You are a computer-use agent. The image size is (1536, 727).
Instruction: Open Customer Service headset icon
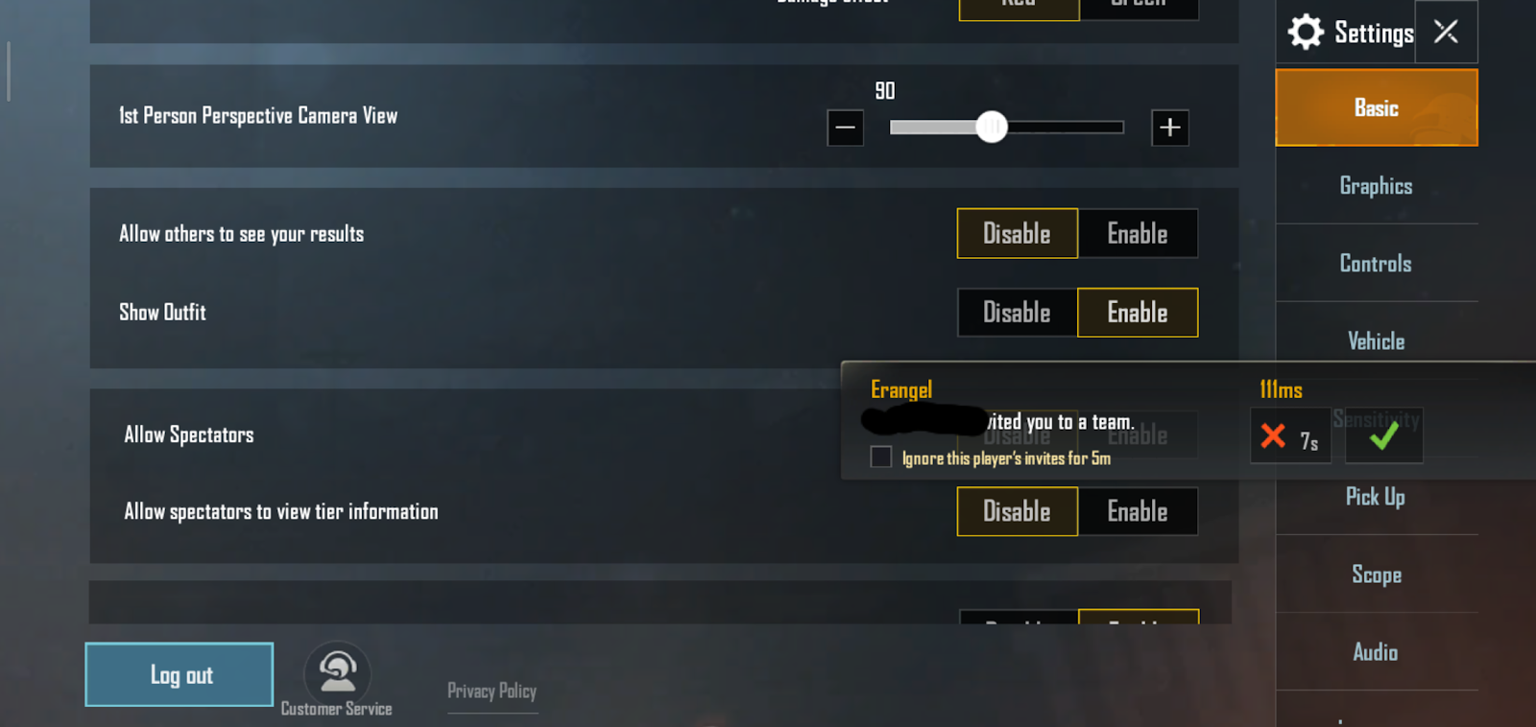(337, 672)
